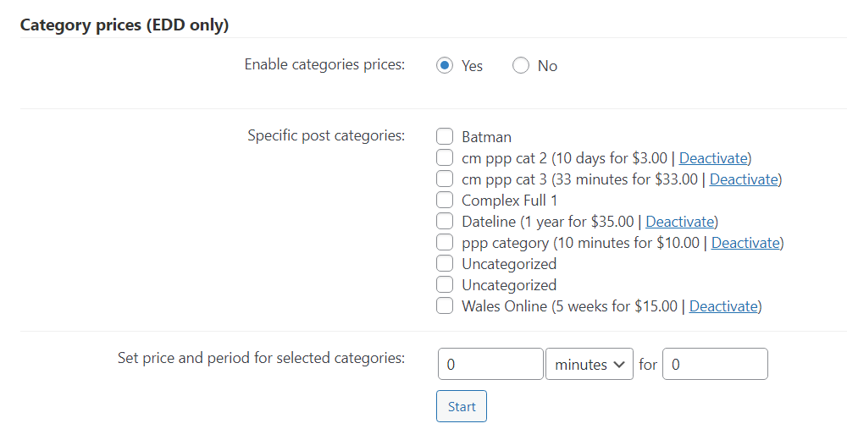Image resolution: width=847 pixels, height=440 pixels.
Task: Deactivate price for cm ppp cat 3
Action: tap(744, 179)
